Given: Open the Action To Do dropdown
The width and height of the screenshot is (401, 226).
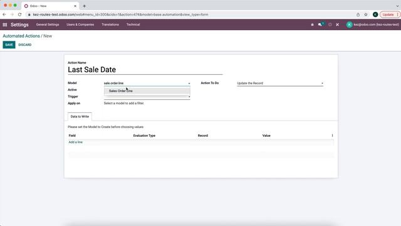Looking at the screenshot, I should tap(280, 83).
